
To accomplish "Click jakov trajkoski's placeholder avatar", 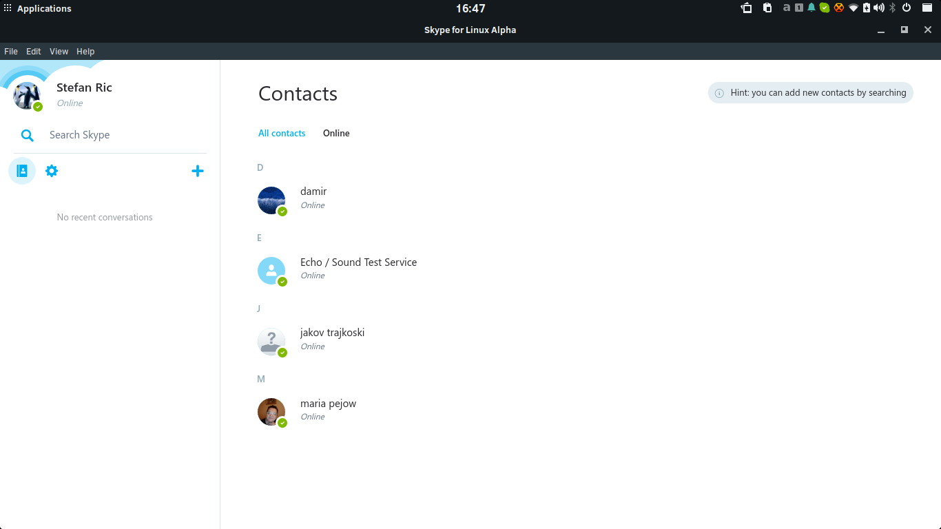I will [271, 342].
